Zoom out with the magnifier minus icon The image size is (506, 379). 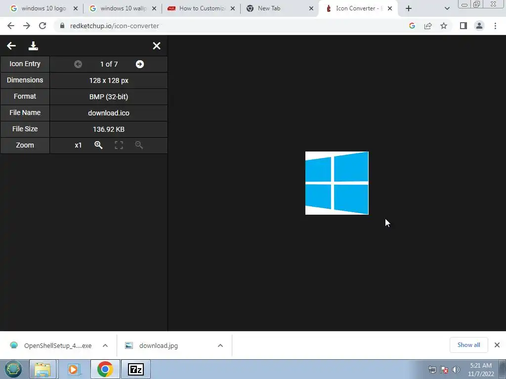pyautogui.click(x=139, y=145)
